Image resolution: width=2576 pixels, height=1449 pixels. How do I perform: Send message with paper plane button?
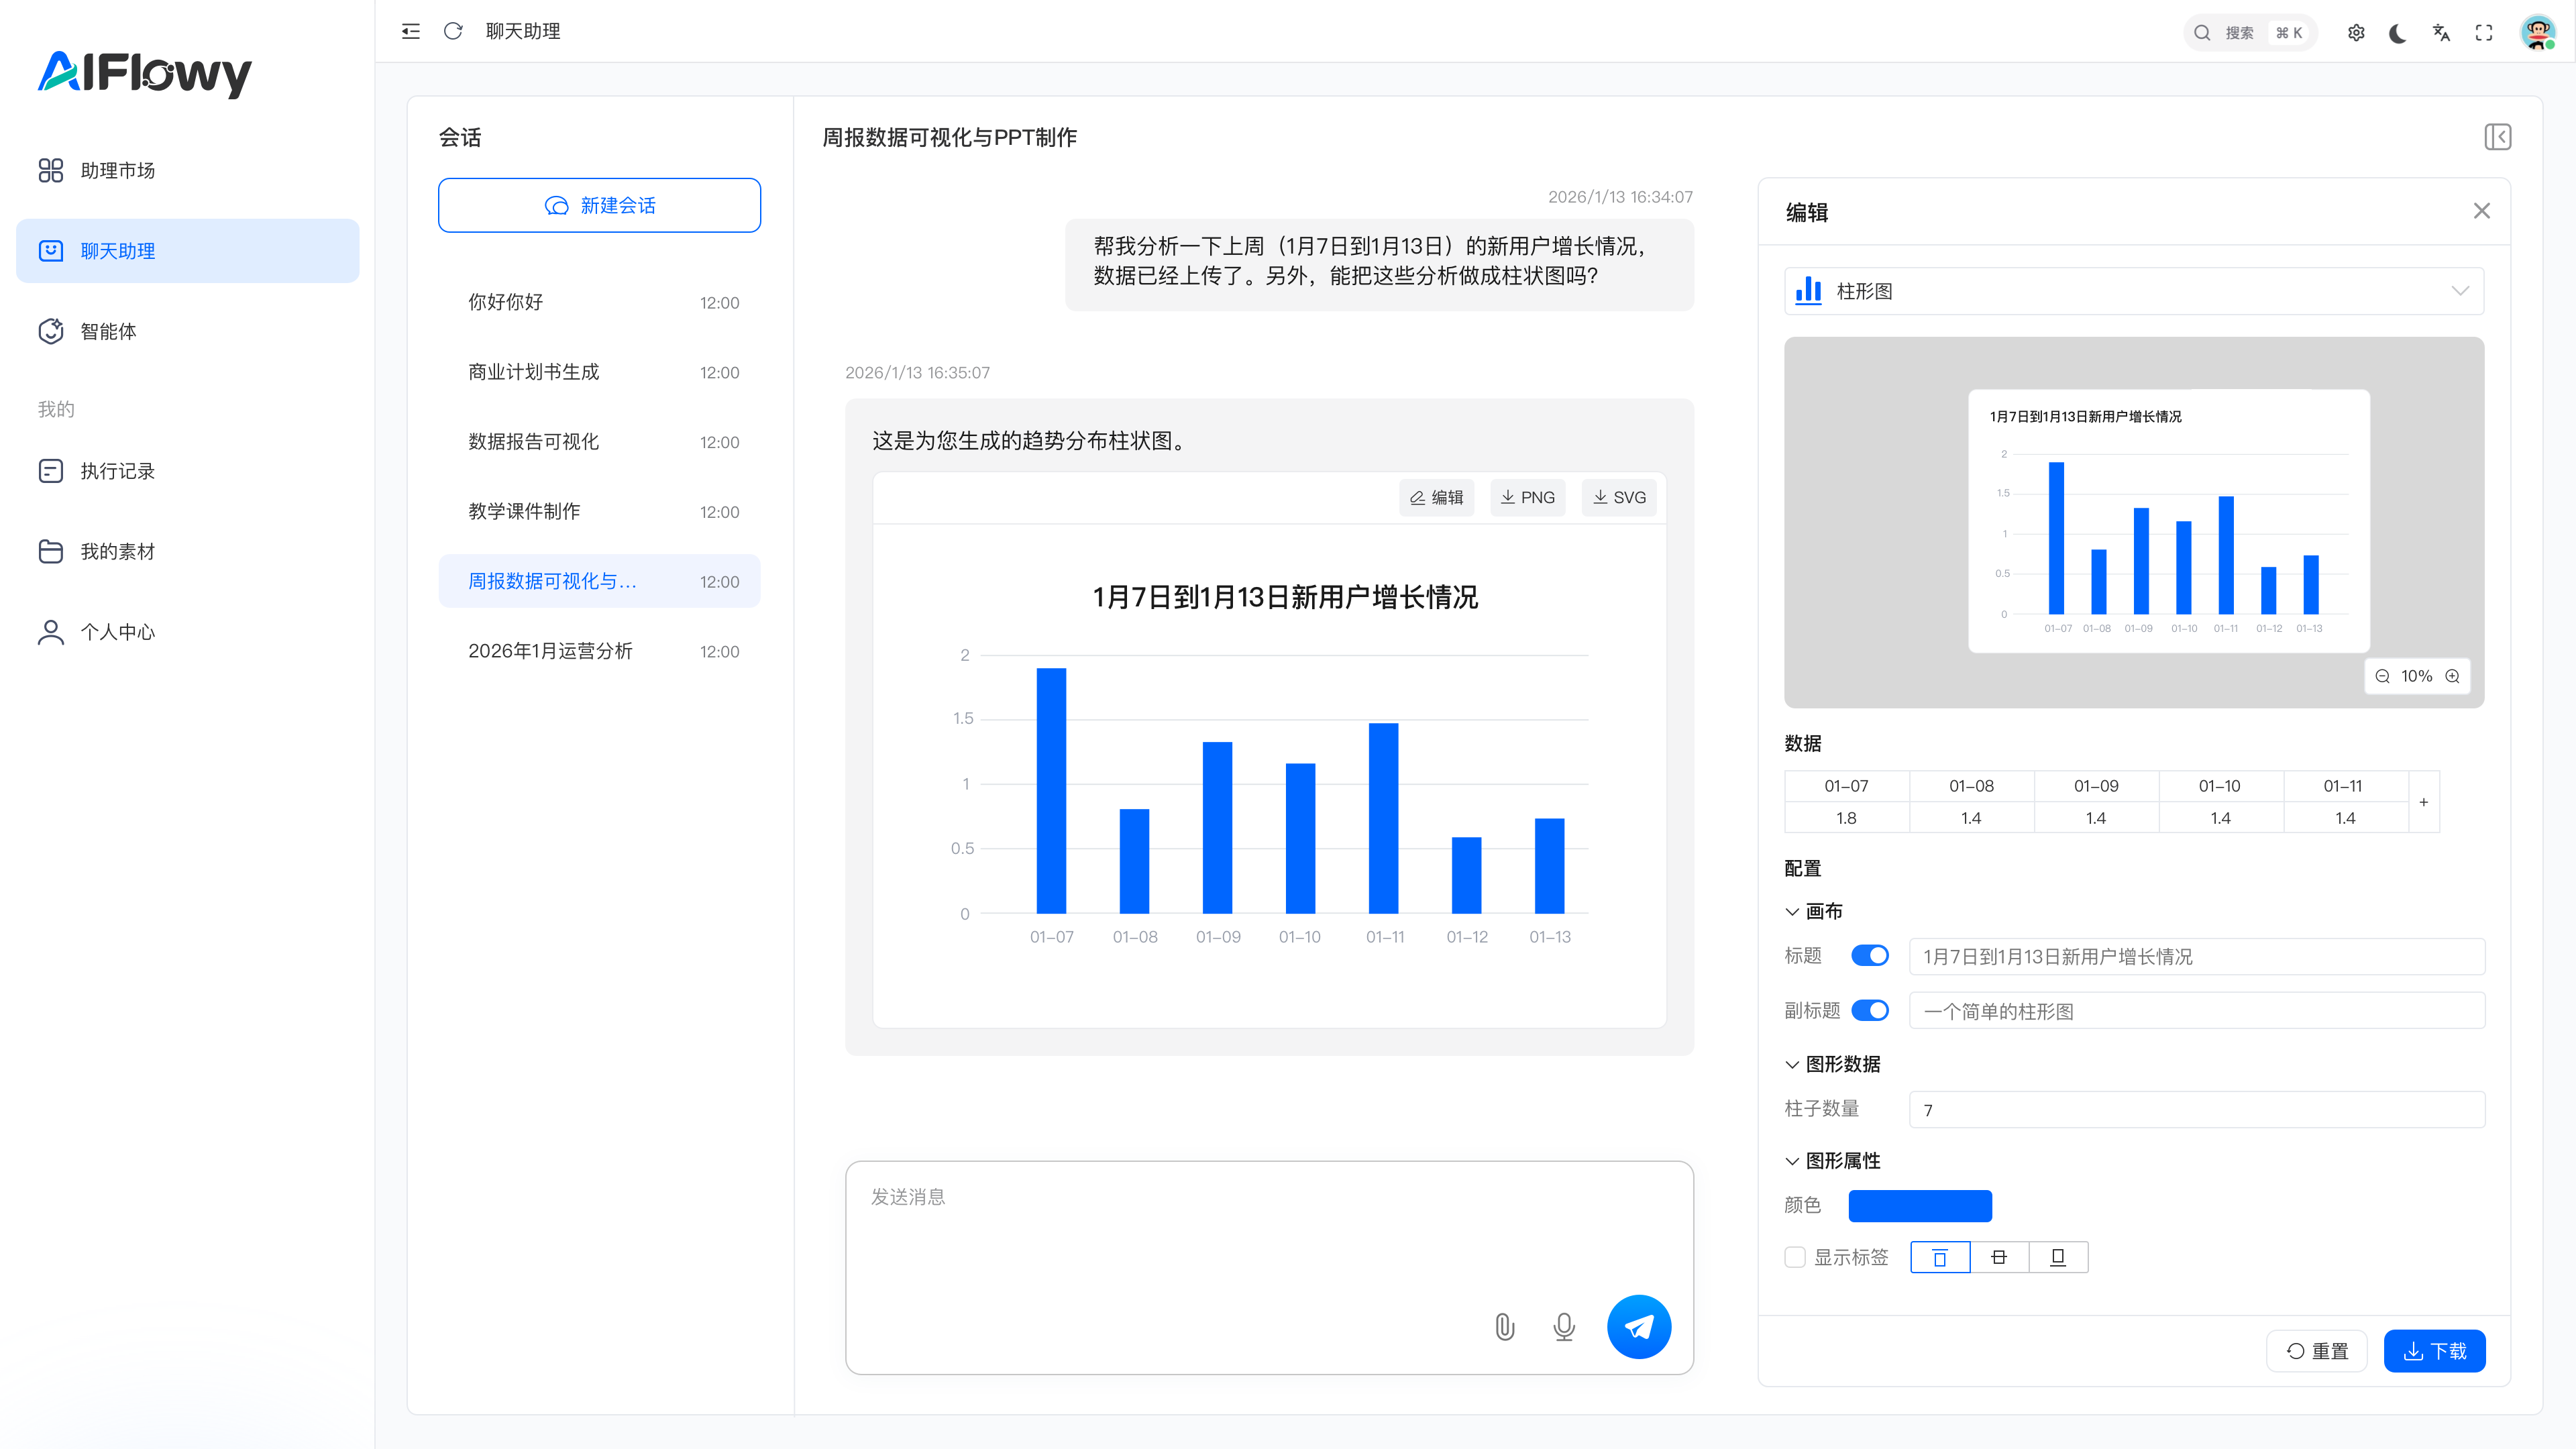tap(1638, 1327)
